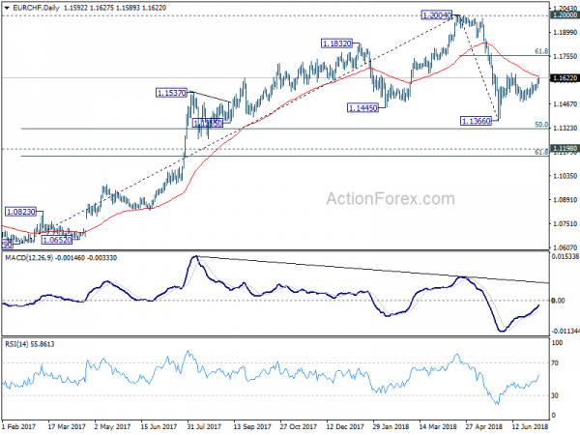Select the 1.13230 price axis value
Screen dimensions: 580x435
pyautogui.click(x=565, y=128)
